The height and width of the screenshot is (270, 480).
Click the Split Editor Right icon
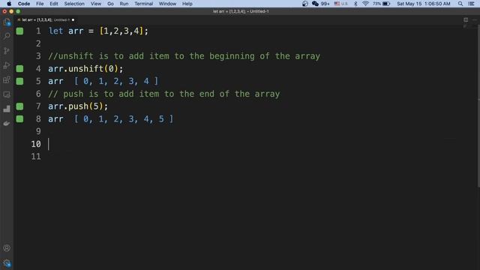466,19
